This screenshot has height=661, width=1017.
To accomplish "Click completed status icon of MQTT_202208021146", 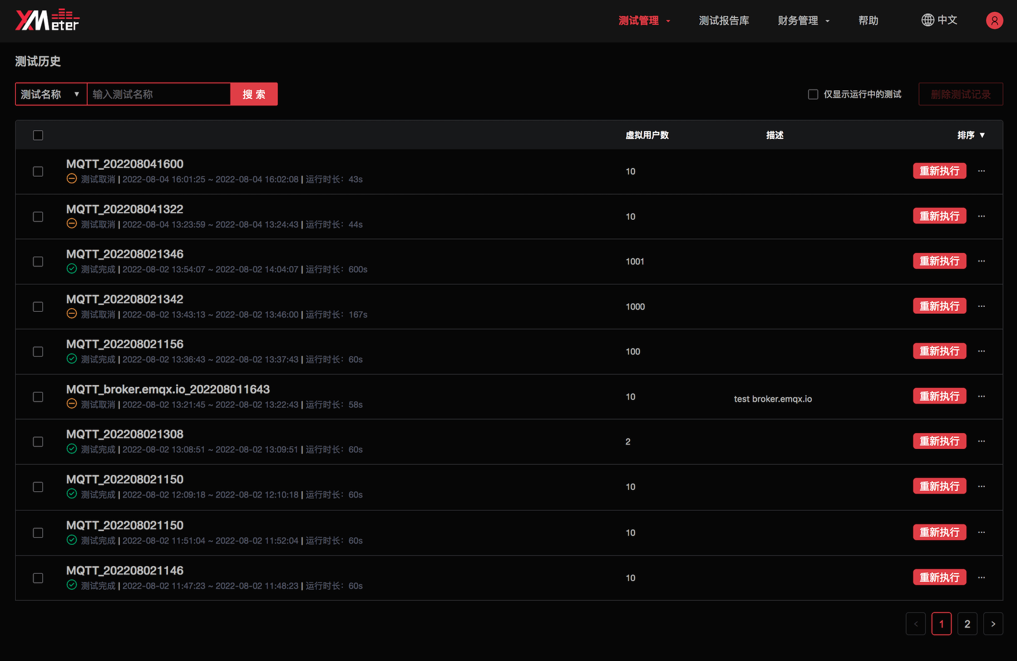I will coord(72,585).
